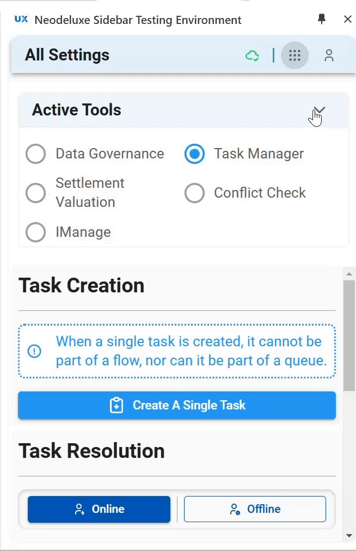Open the apps grid menu icon
Viewport: 356px width, 551px height.
tap(294, 55)
